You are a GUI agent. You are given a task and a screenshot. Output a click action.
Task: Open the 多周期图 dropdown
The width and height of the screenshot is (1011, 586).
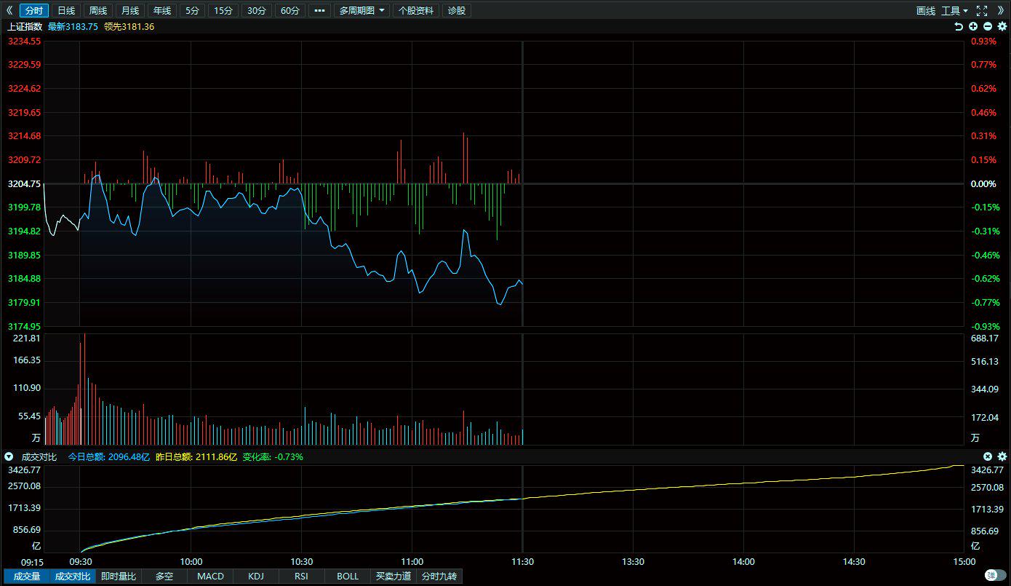(364, 10)
